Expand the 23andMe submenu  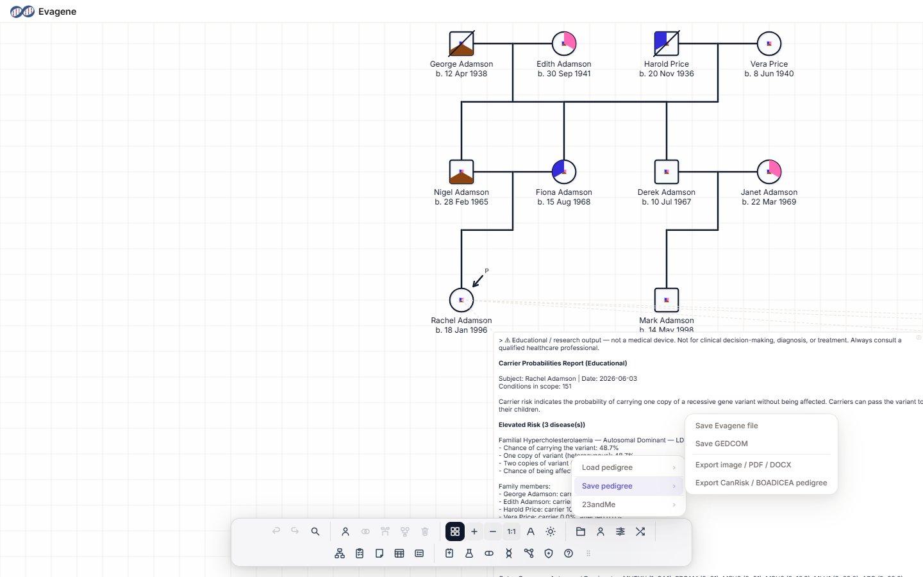tap(629, 505)
